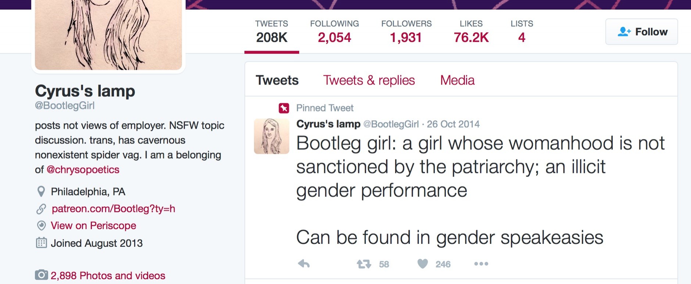
Task: Click the chain link icon next to patreon URL
Action: coord(41,209)
